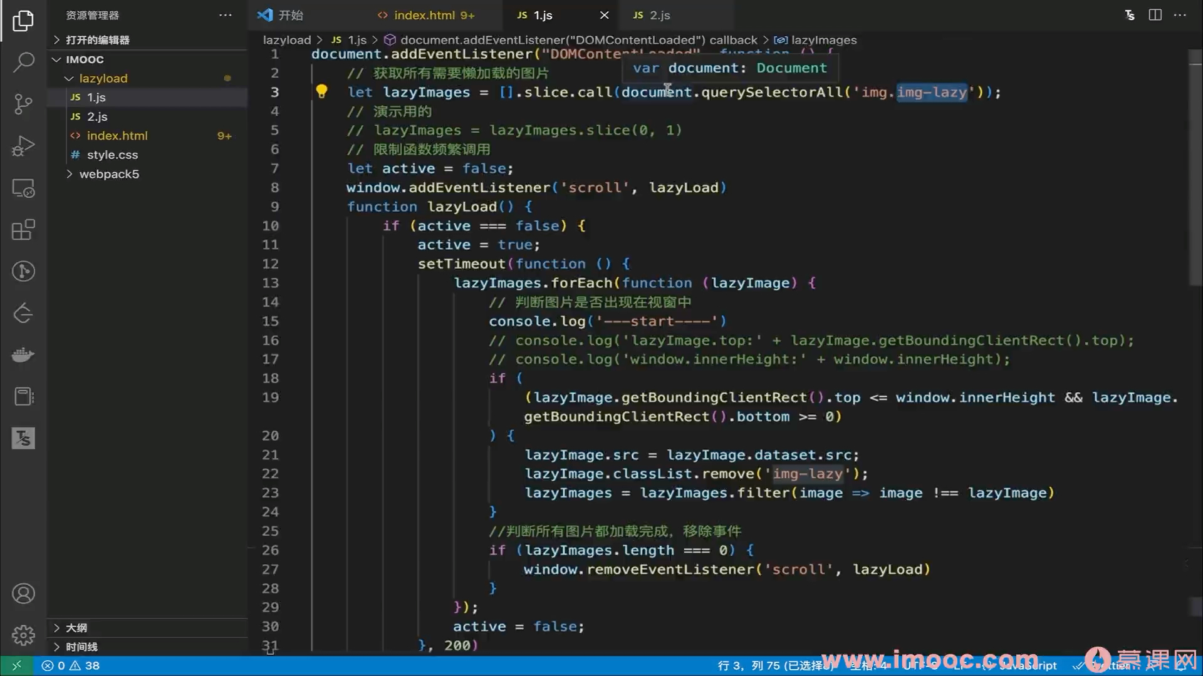Click the remote window indicator in status bar
Image resolution: width=1203 pixels, height=676 pixels.
tap(17, 665)
